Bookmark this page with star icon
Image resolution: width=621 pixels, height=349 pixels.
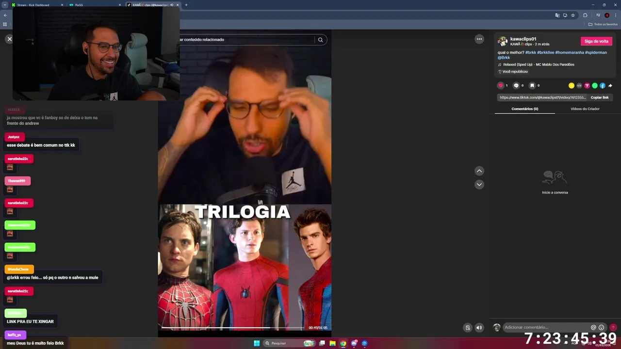point(573,15)
